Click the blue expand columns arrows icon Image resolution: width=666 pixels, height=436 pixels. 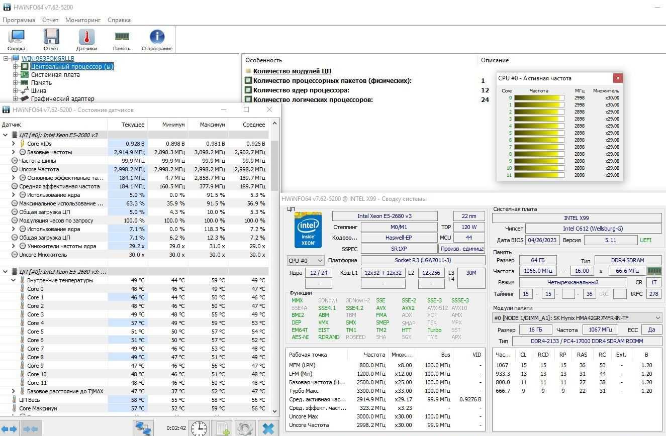10,429
